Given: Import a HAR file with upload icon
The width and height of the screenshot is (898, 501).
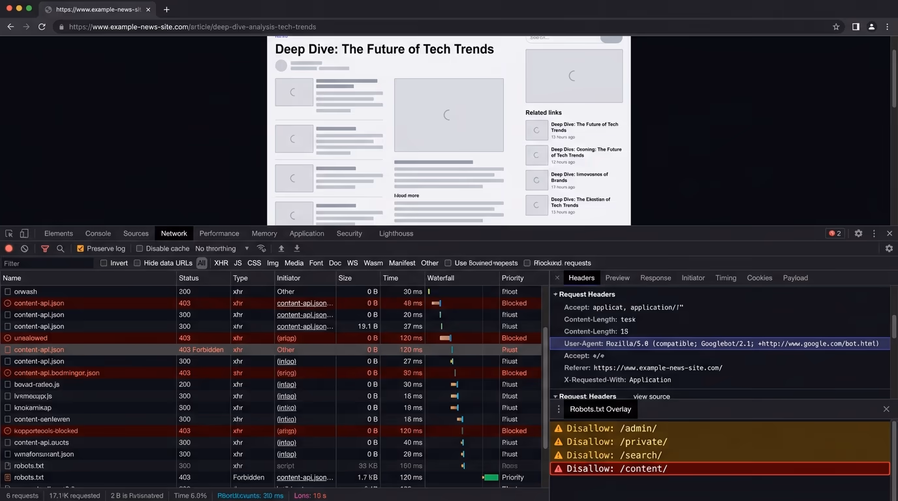Looking at the screenshot, I should coord(281,249).
